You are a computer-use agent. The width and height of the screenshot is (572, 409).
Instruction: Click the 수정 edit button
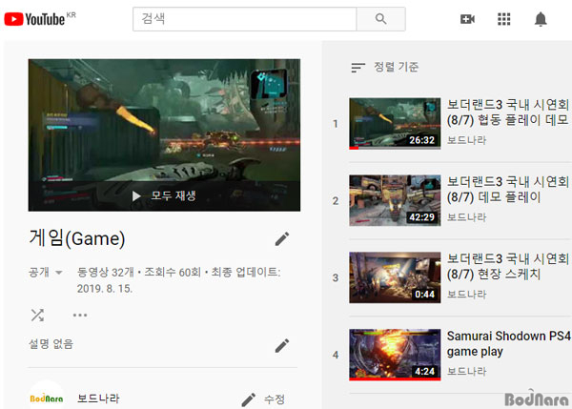click(x=263, y=399)
